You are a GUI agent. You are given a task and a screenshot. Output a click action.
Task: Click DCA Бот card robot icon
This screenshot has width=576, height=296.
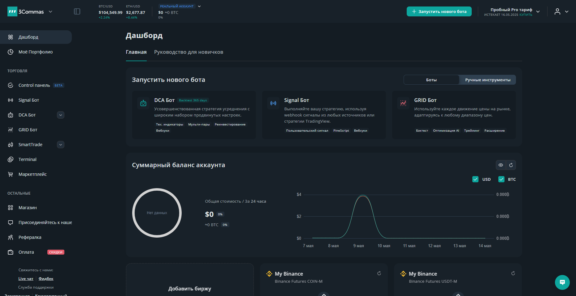143,103
